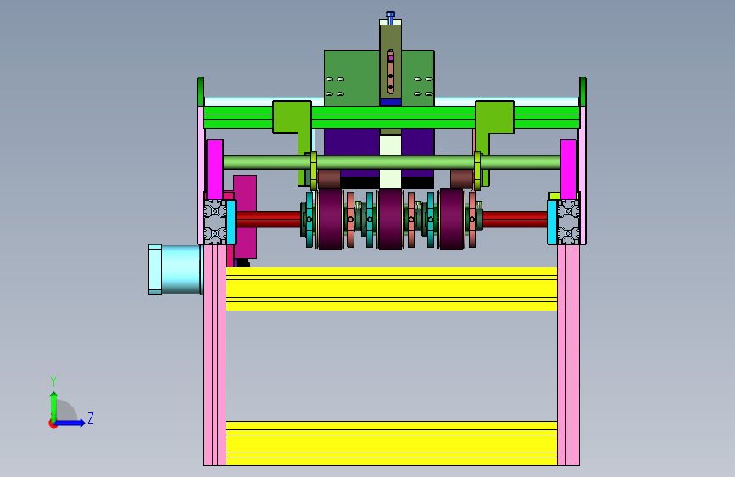Select the right green L-shaped bracket
This screenshot has height=477, width=735.
pyautogui.click(x=495, y=117)
